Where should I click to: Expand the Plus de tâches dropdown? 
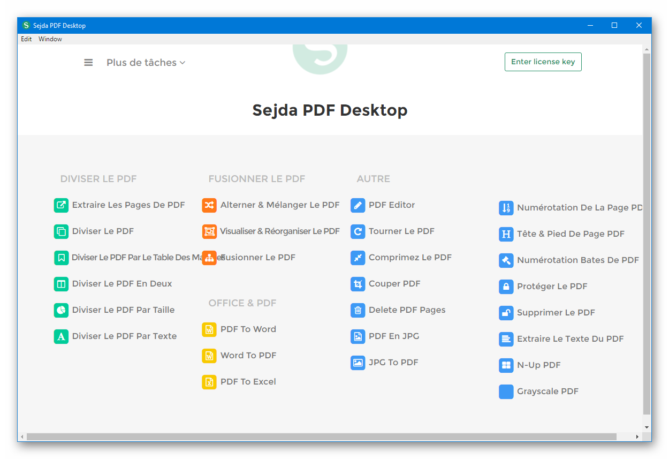(146, 63)
